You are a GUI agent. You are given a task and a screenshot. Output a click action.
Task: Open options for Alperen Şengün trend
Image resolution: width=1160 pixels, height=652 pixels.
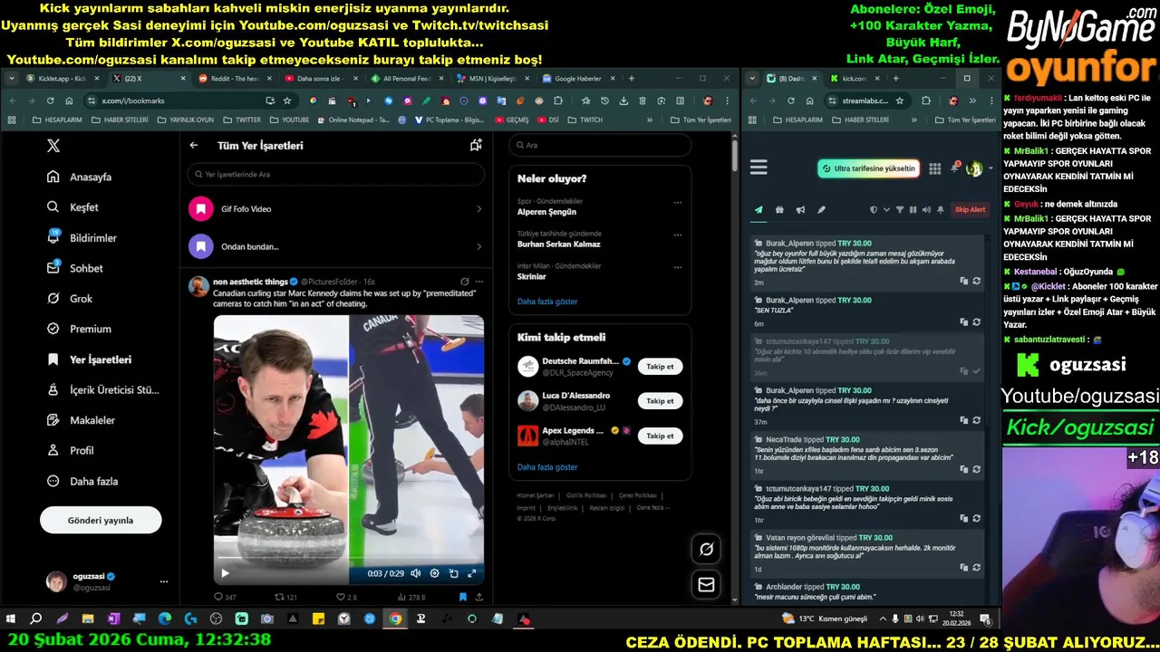[677, 203]
